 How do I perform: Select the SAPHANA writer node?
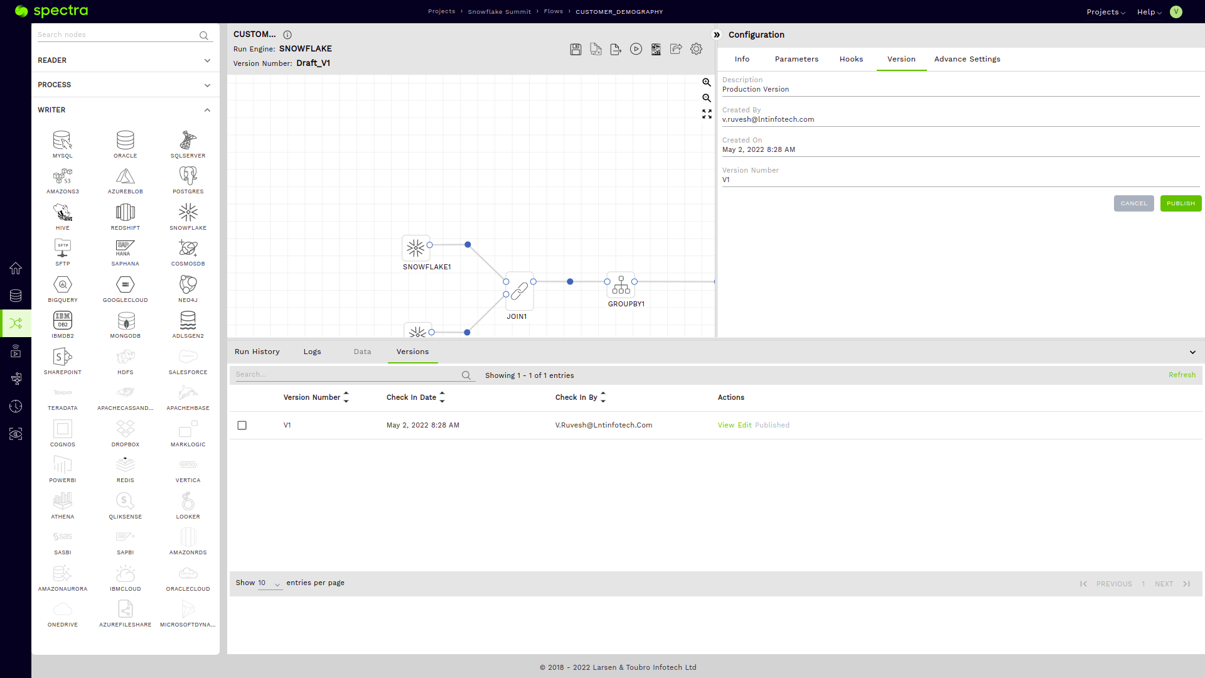pyautogui.click(x=126, y=252)
